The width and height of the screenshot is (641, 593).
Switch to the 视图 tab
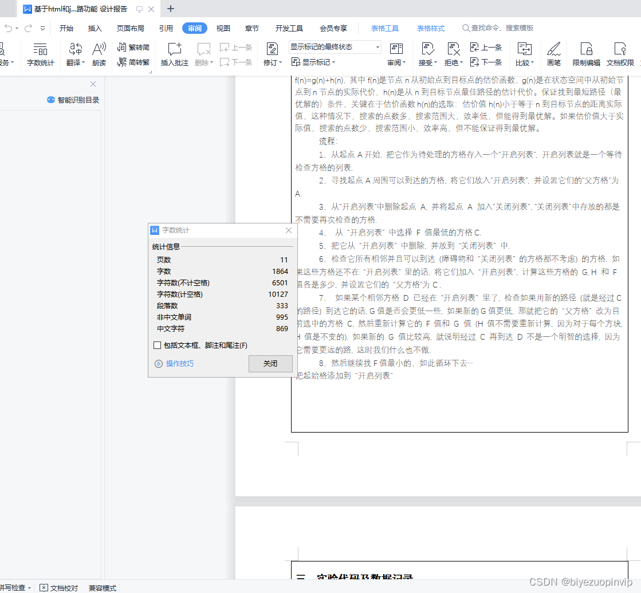(x=223, y=28)
